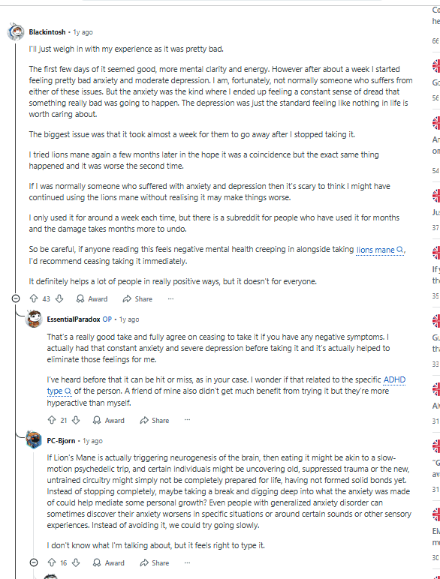Share PC-Bjorn's comment

coord(155,562)
